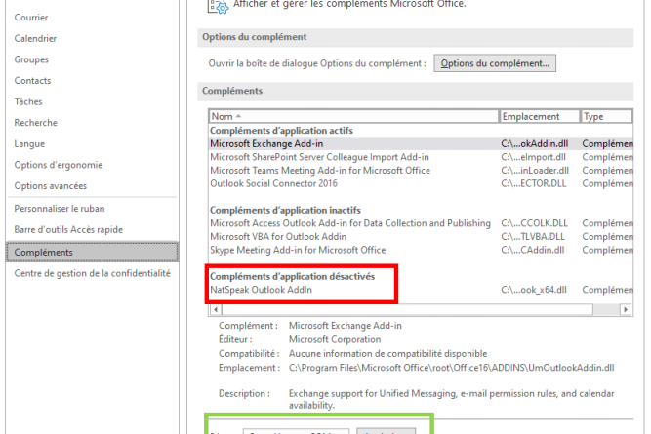The image size is (651, 434).
Task: Open Options d'ergonomie
Action: point(59,165)
